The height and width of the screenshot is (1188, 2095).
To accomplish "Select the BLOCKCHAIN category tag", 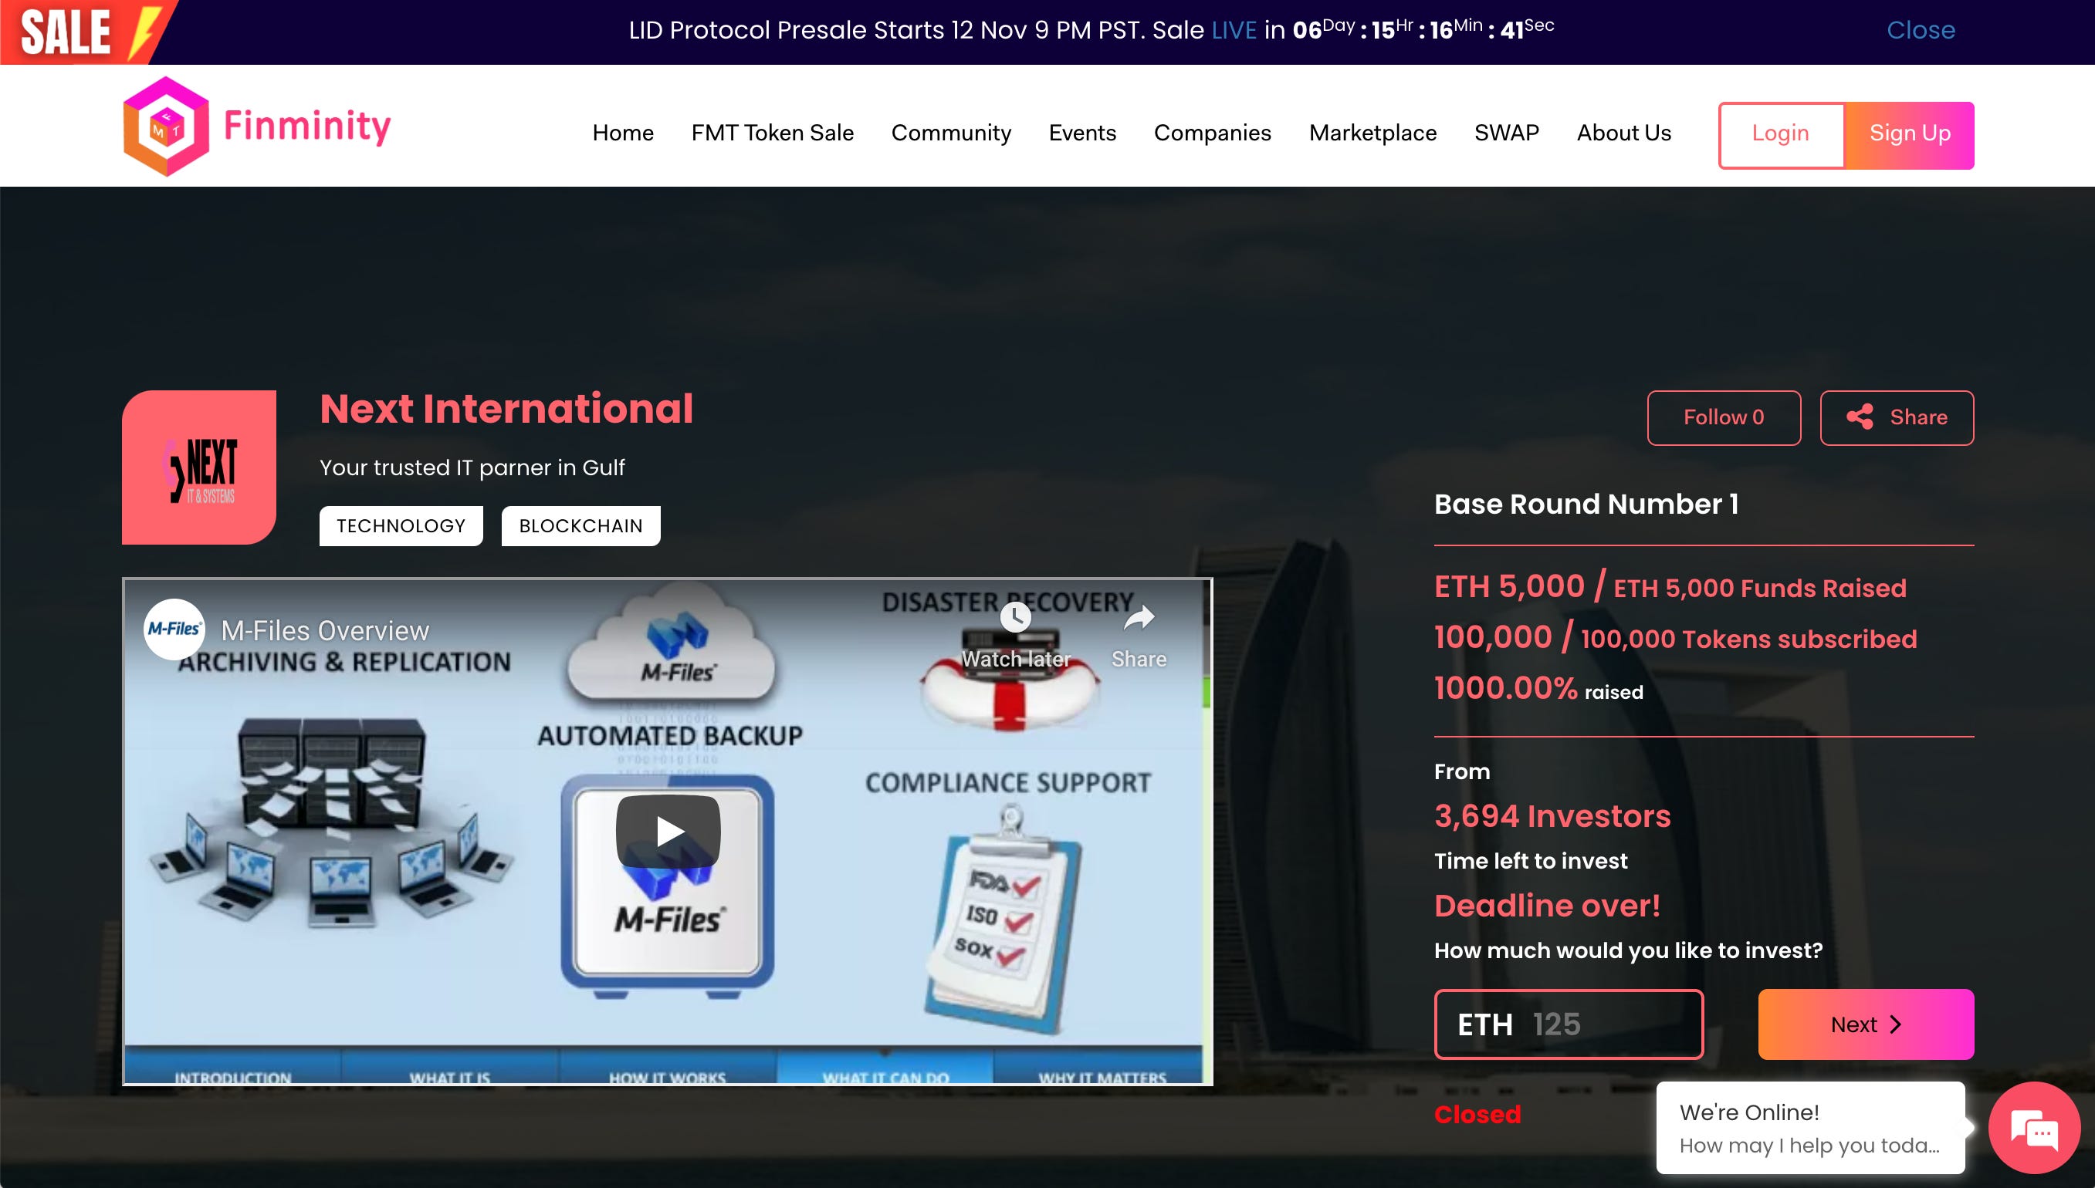I will click(580, 526).
